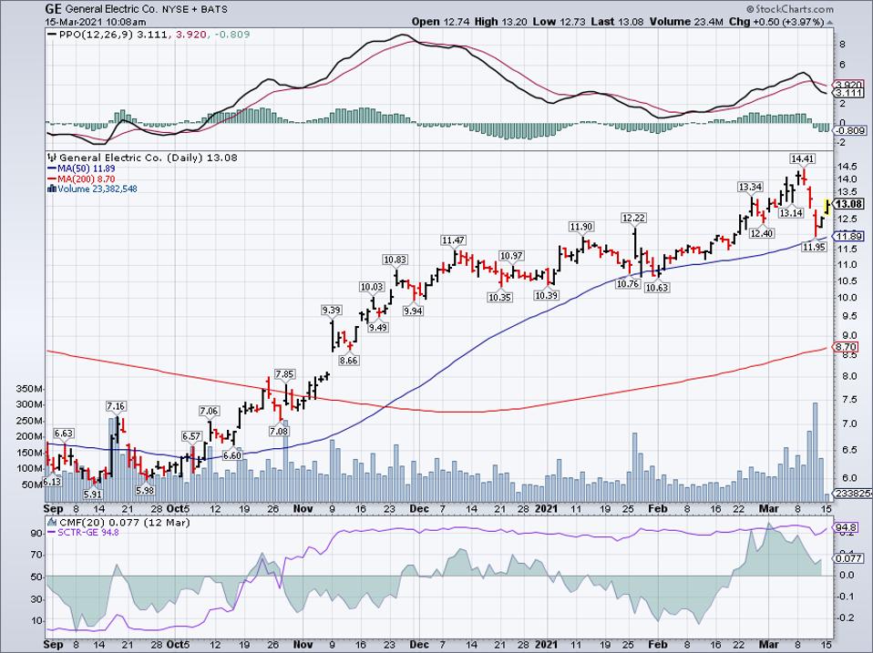Click the 14.41 peak price label
The height and width of the screenshot is (653, 873).
pyautogui.click(x=802, y=158)
